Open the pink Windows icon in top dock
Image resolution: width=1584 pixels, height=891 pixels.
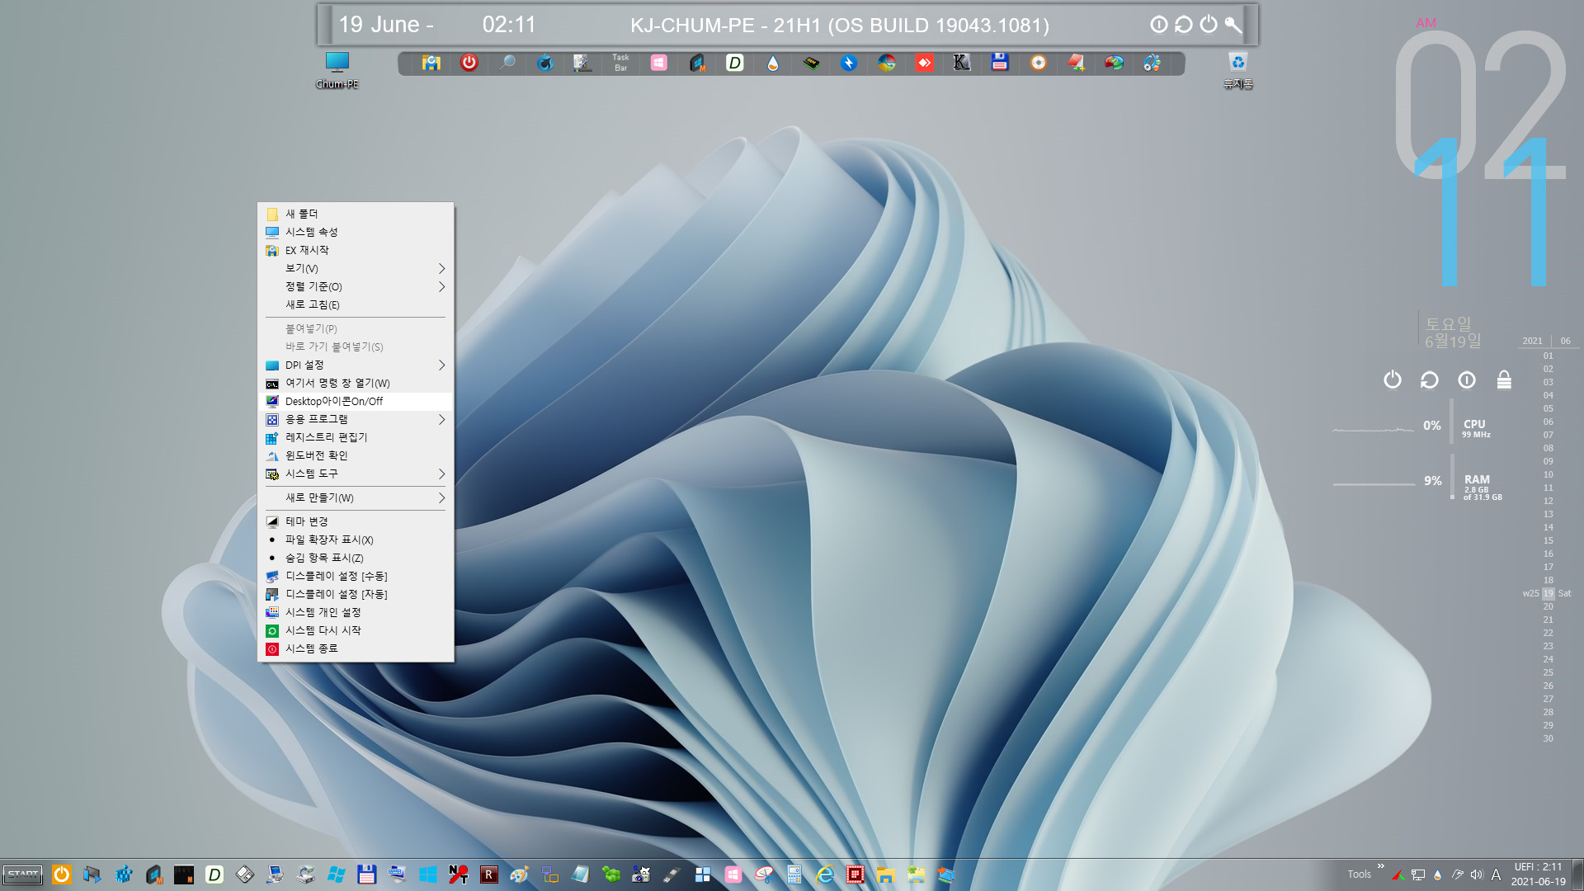pos(658,63)
